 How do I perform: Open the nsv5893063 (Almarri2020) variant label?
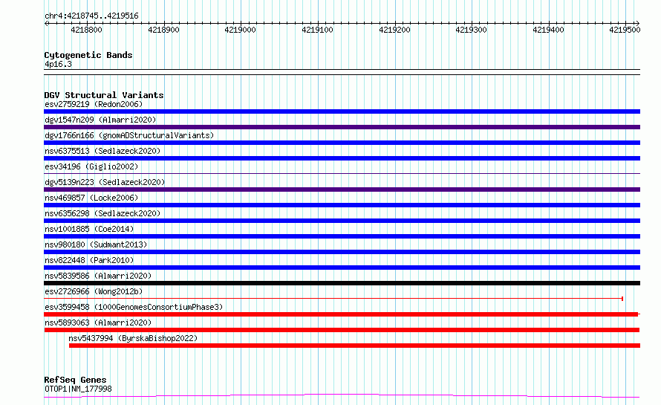pos(98,323)
